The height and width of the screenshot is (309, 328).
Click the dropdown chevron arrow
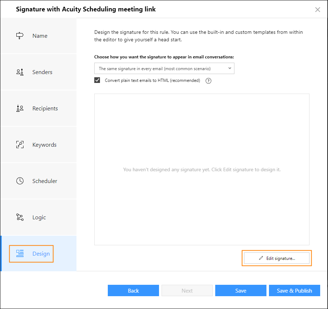[x=230, y=68]
